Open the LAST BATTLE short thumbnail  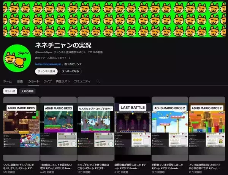pos(133,129)
